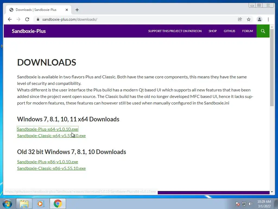Go back to the previous page

coord(10,19)
